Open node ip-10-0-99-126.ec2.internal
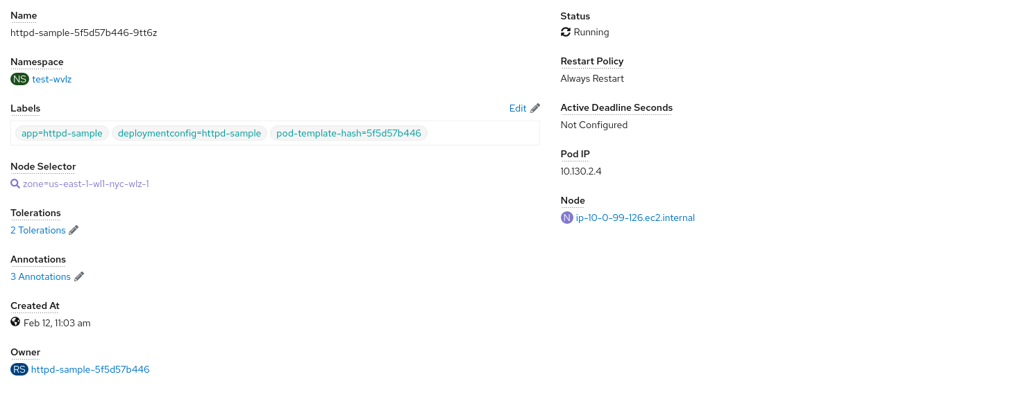1010x406 pixels. pos(636,218)
